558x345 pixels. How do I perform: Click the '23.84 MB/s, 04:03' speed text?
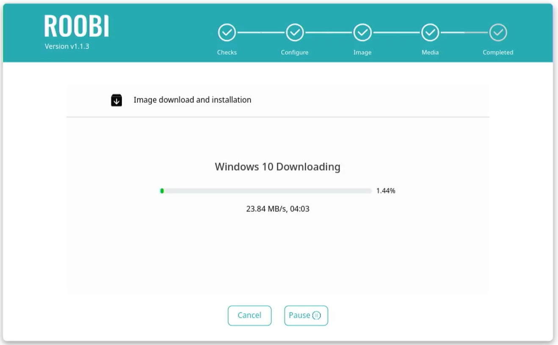tap(278, 209)
